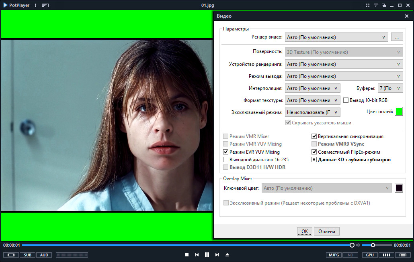Expand the Рендер видео dropdown
This screenshot has height=262, width=414.
tap(336, 37)
